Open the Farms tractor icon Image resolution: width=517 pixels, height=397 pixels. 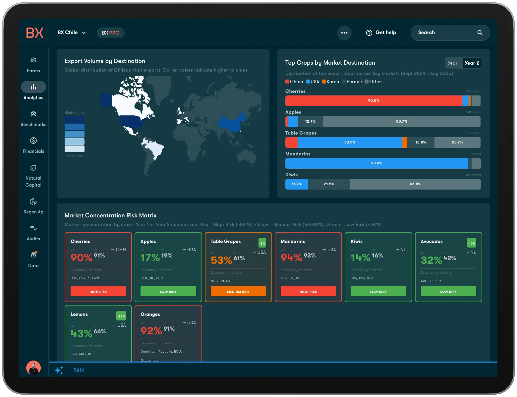[x=33, y=60]
